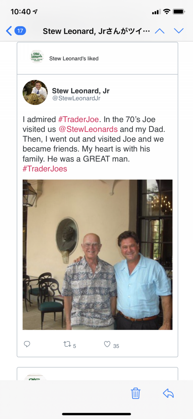Tap "Stew Leonard's liked" label
The height and width of the screenshot is (419, 193).
pos(74,58)
